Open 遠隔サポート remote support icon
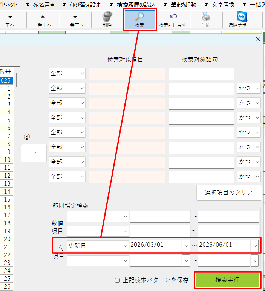 click(x=242, y=17)
